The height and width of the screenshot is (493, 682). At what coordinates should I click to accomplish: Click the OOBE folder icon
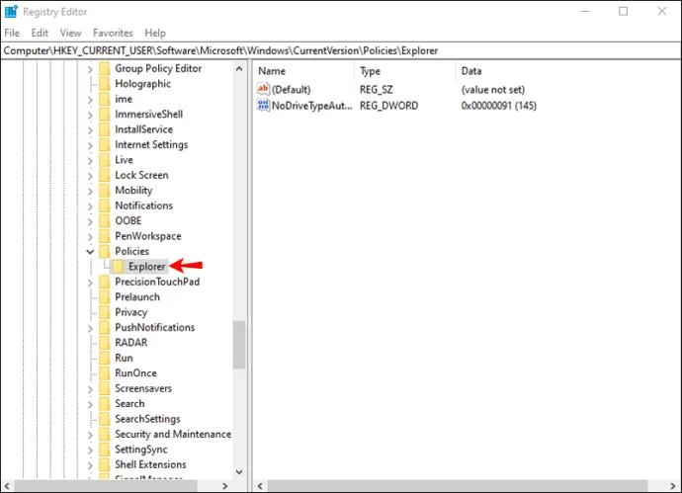tap(105, 220)
